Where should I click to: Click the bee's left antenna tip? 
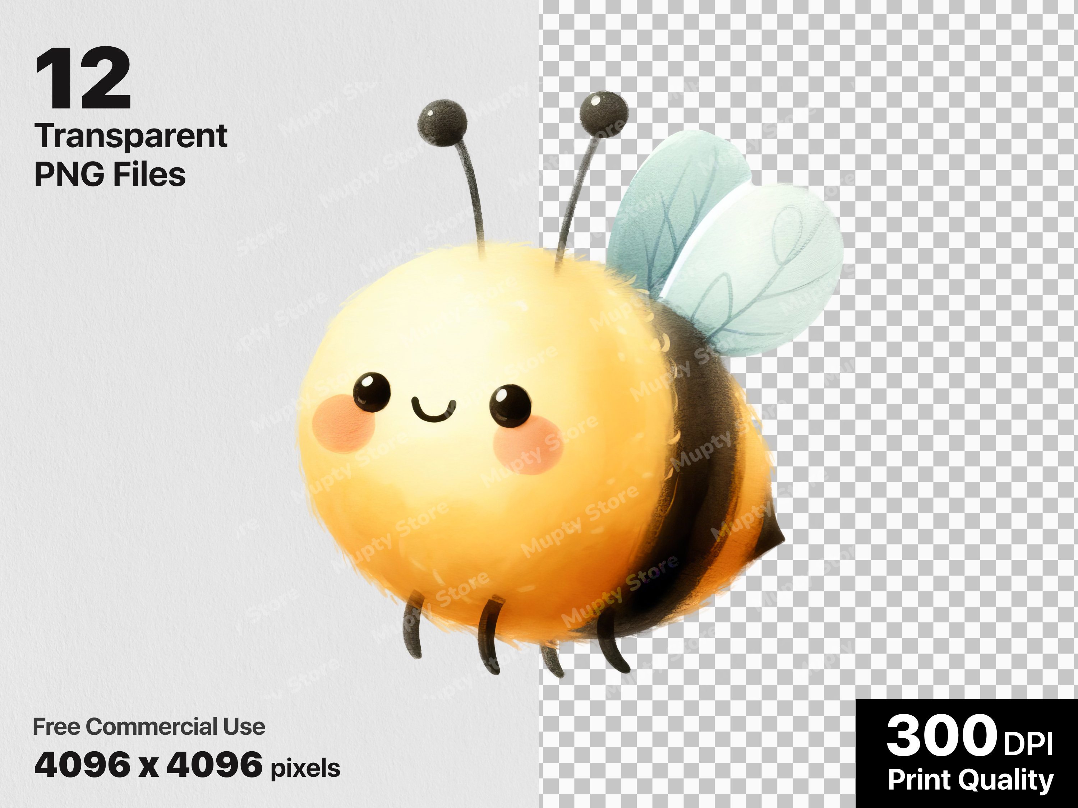tap(441, 122)
